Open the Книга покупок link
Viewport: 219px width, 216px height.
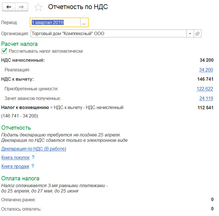(x=16, y=157)
